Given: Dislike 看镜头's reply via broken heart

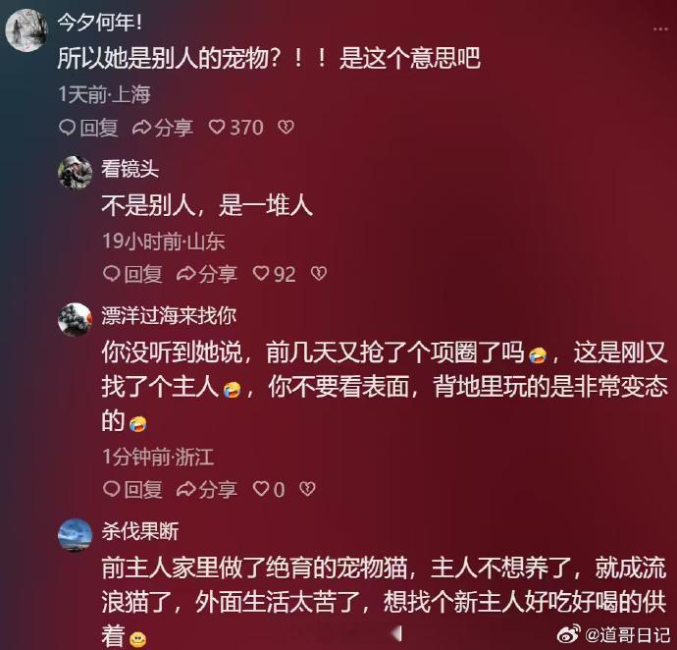Looking at the screenshot, I should tap(319, 274).
